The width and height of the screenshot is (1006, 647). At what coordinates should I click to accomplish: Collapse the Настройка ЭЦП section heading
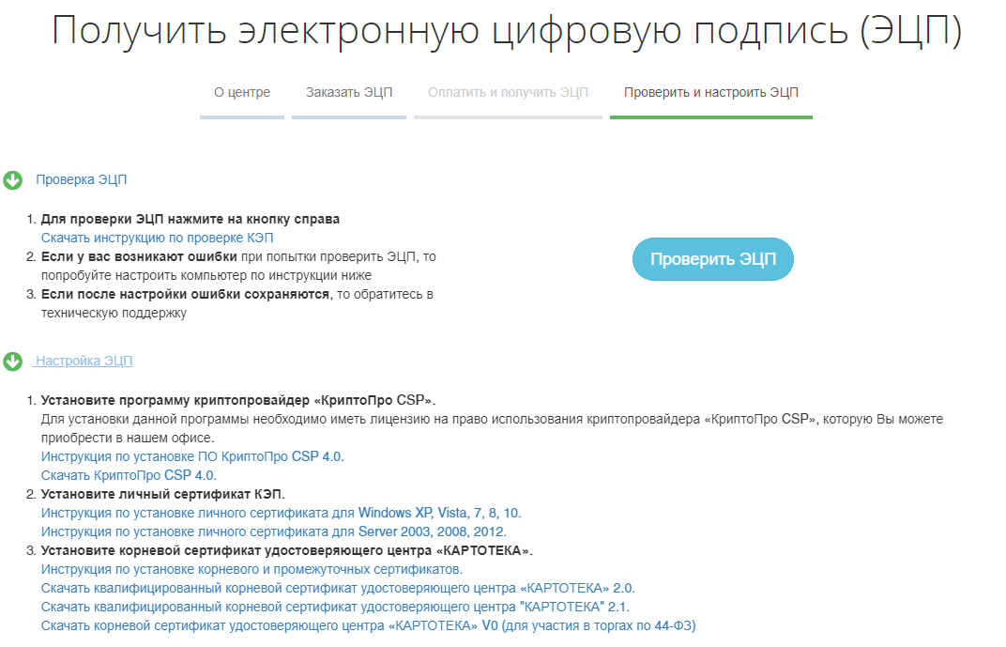(x=84, y=361)
